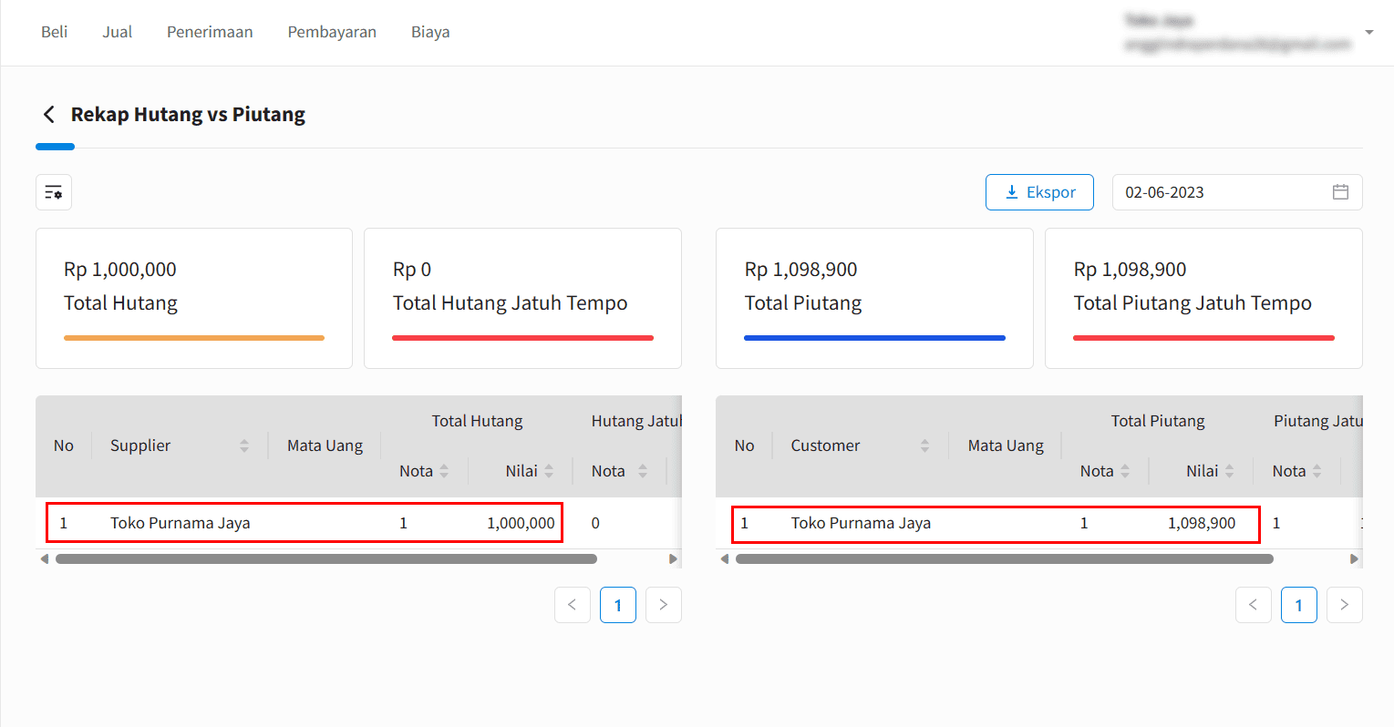This screenshot has width=1394, height=727.
Task: Go to next page in supplier table
Action: tap(664, 605)
